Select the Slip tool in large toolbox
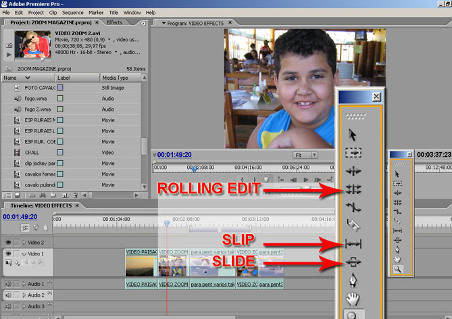452x319 pixels. [353, 243]
